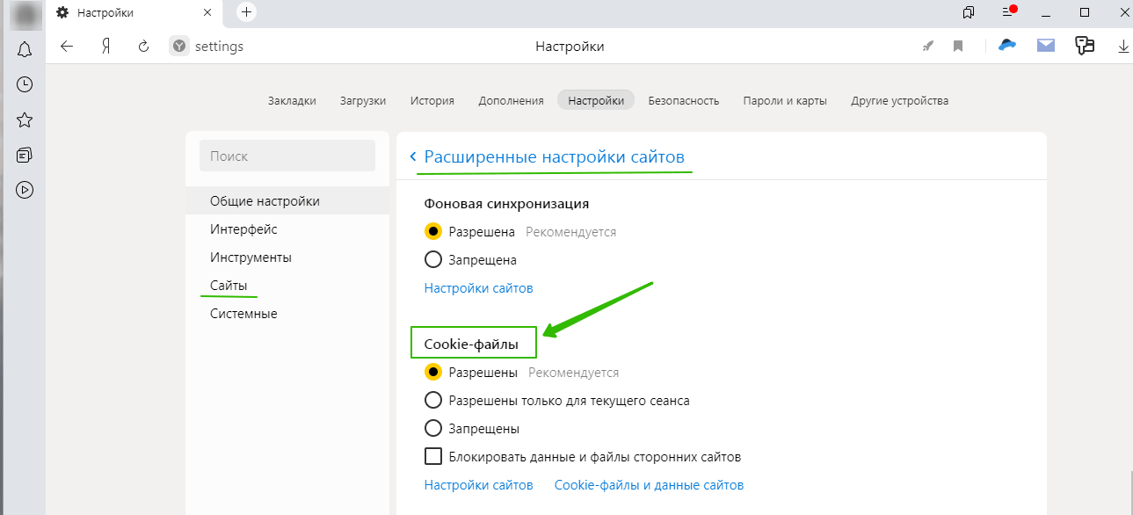The height and width of the screenshot is (515, 1133).
Task: Click the 'Поиск' settings search field
Action: point(287,156)
